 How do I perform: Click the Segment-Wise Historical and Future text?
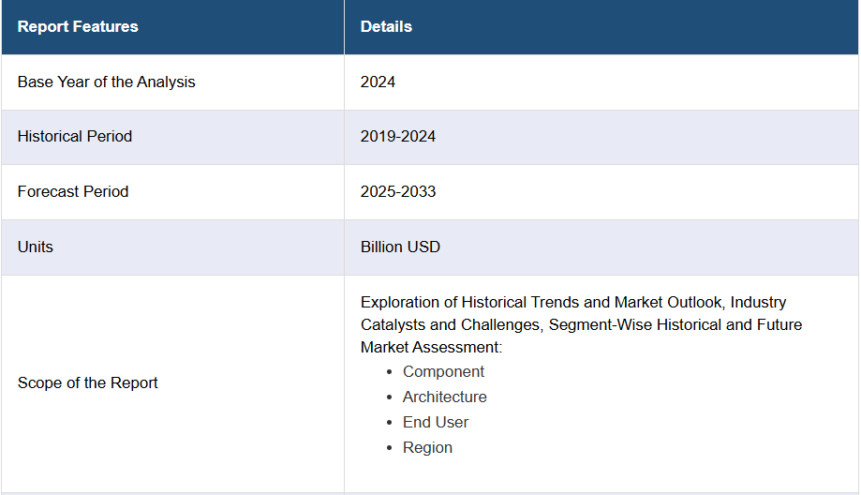675,324
